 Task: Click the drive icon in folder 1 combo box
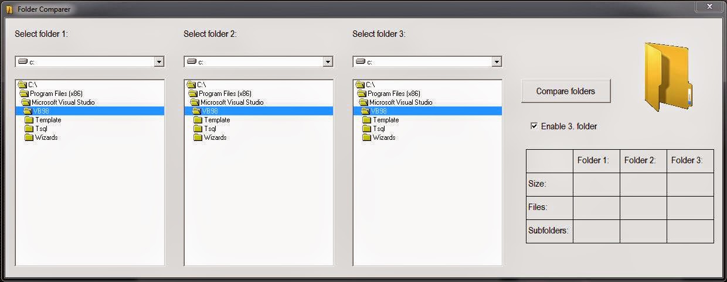tap(23, 61)
